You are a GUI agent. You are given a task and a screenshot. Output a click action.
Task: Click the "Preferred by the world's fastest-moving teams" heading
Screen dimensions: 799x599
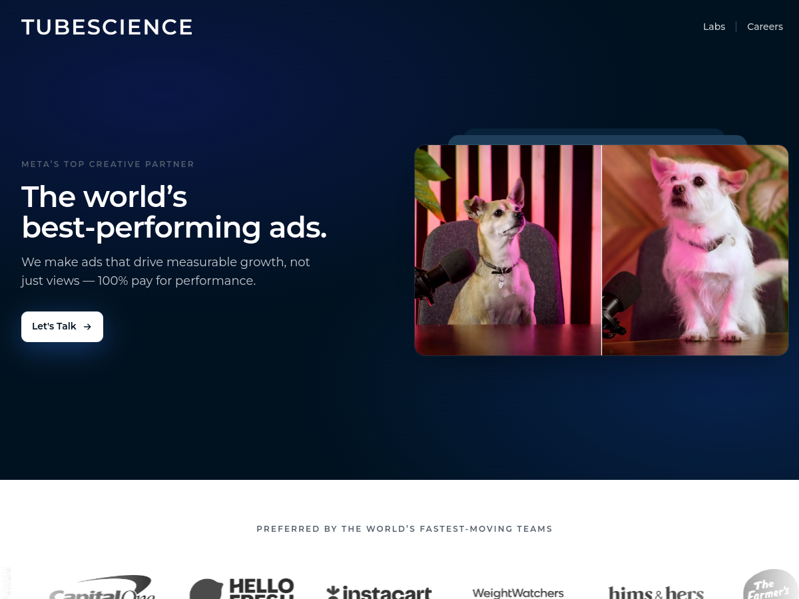(x=405, y=529)
